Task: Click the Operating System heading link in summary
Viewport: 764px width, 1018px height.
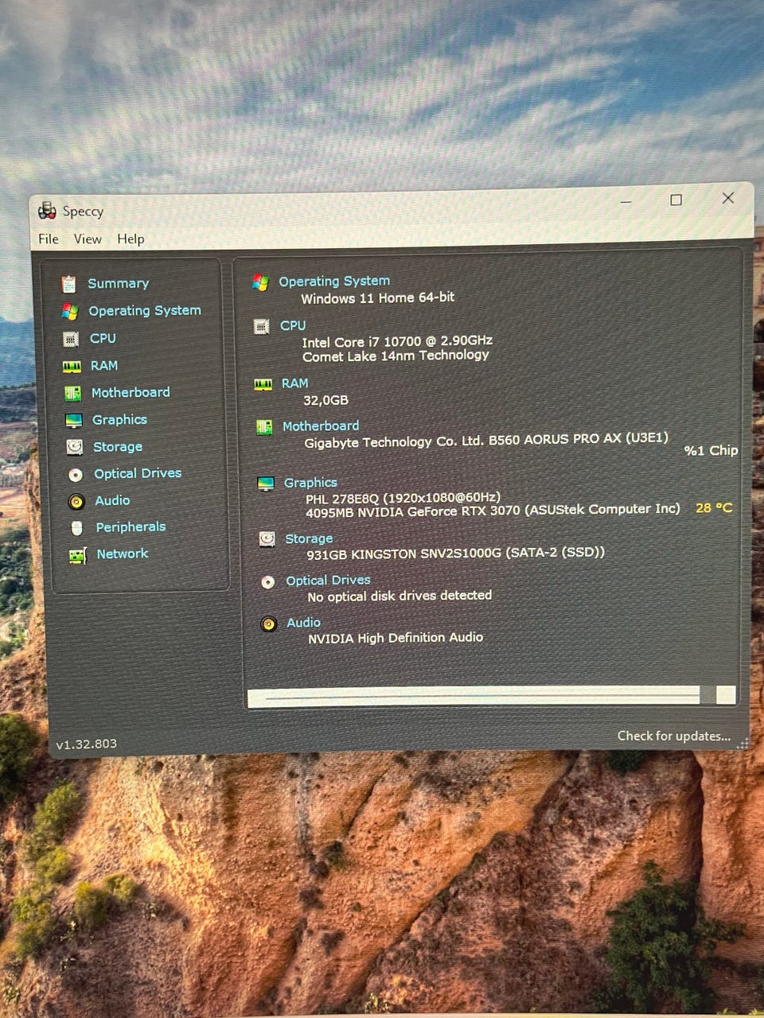Action: [334, 281]
